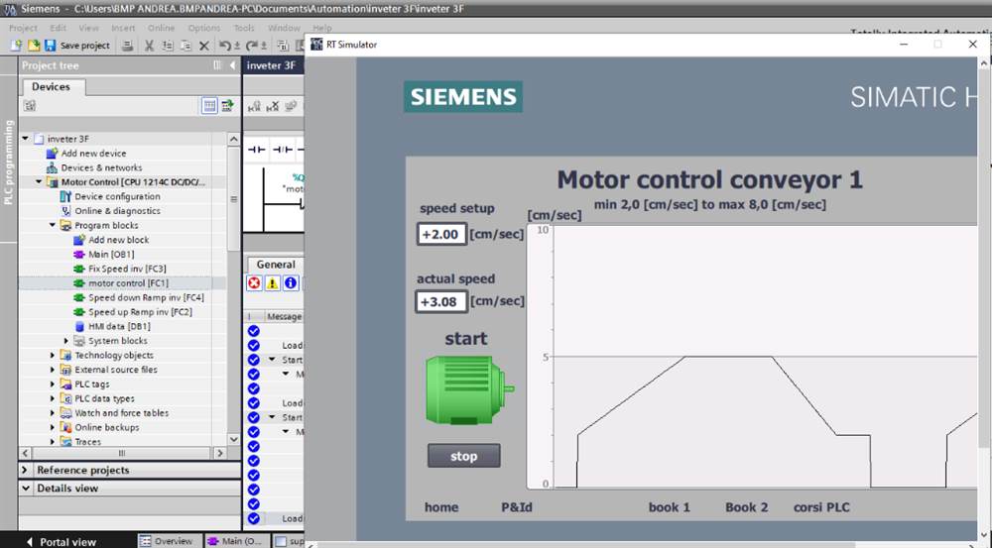Open the P&Id screen link
This screenshot has width=992, height=548.
pyautogui.click(x=517, y=507)
